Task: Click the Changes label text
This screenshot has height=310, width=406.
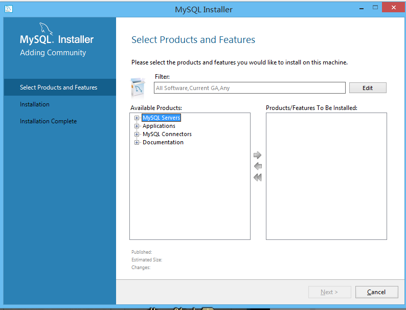Action: point(141,268)
